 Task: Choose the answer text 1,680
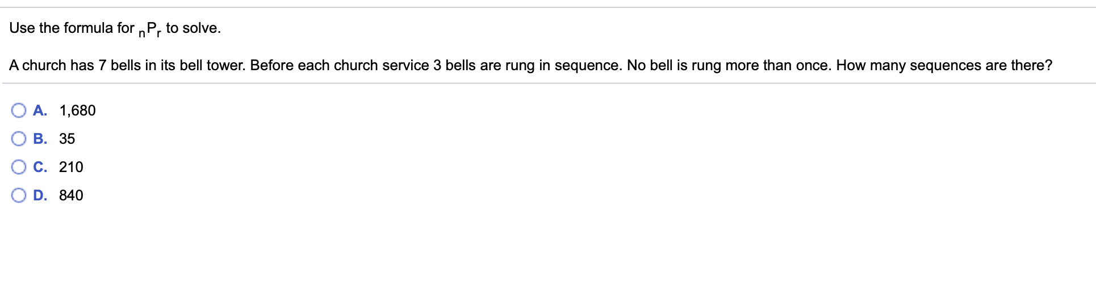coord(77,110)
